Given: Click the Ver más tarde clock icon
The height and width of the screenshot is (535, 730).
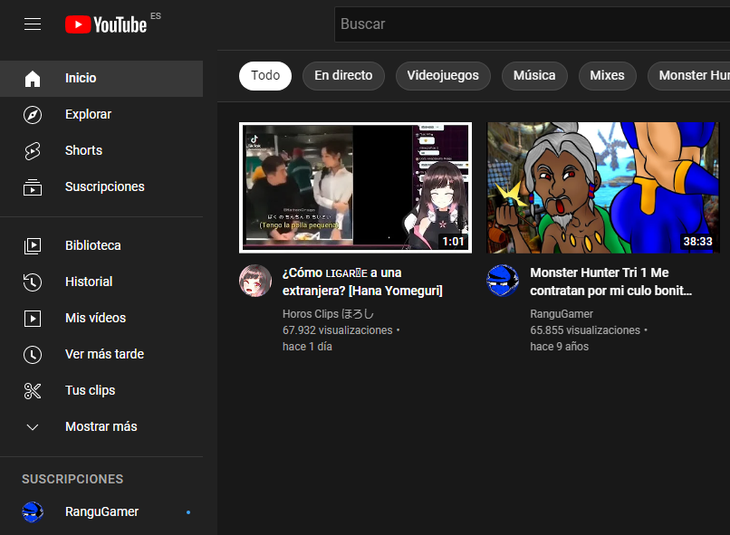Looking at the screenshot, I should coord(33,355).
